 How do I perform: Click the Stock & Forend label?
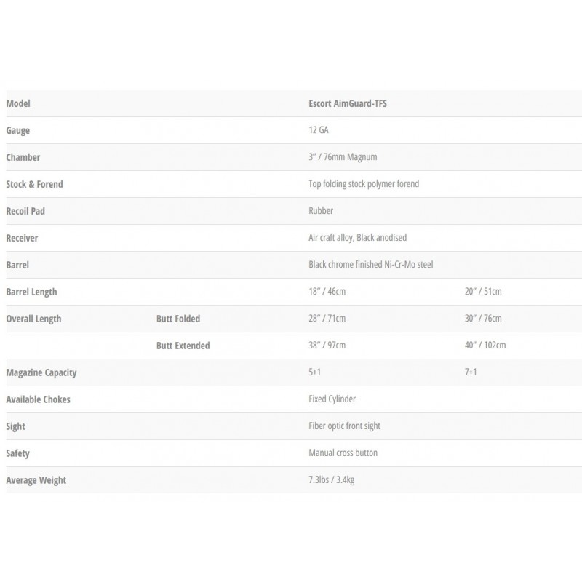pyautogui.click(x=34, y=184)
